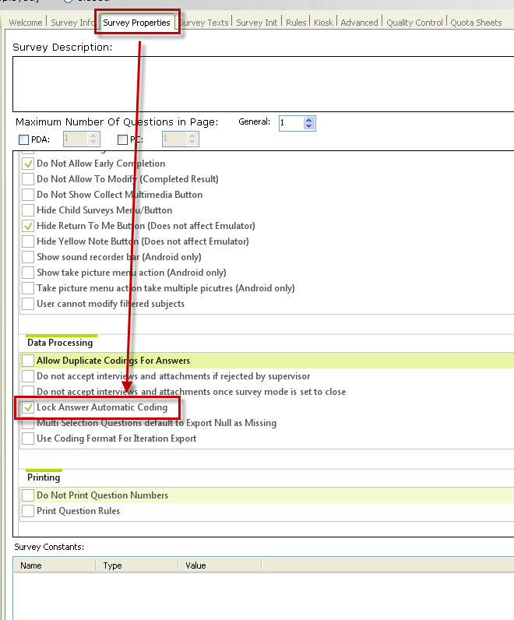Check User cannot modify filtered subjects
Screen dimensions: 514x620
(28, 304)
